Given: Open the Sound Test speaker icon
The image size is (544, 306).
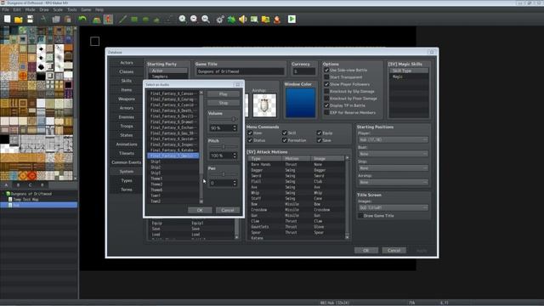Looking at the screenshot, I should tap(243, 19).
